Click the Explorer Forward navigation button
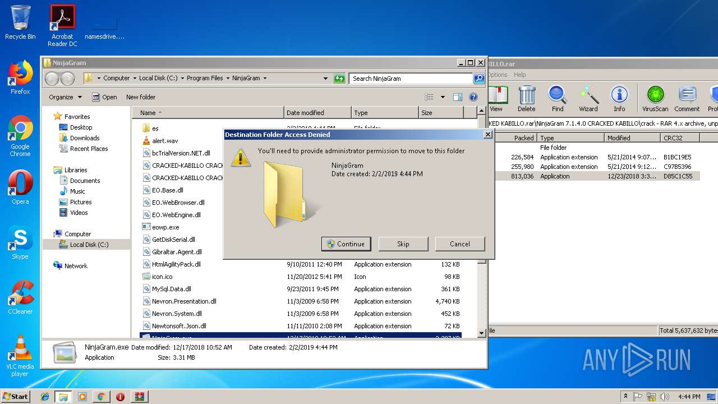 pos(67,79)
